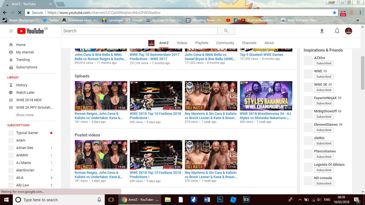Open the account avatar menu
The image size is (365, 205).
click(349, 31)
